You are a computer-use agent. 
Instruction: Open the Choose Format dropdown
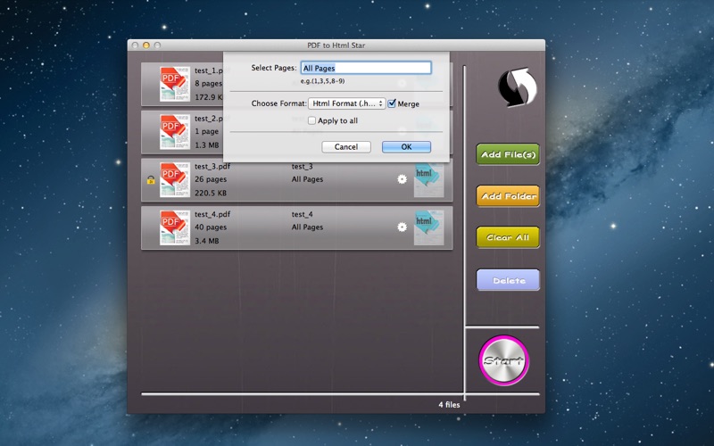tap(346, 103)
